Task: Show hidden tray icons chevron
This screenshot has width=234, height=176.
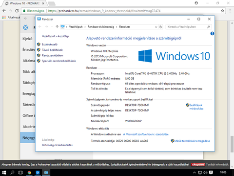Action: [x=195, y=173]
